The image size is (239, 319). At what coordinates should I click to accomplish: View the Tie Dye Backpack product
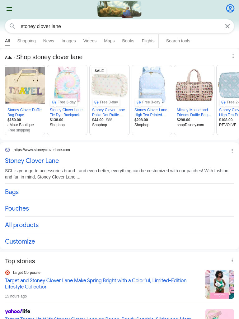(66, 112)
